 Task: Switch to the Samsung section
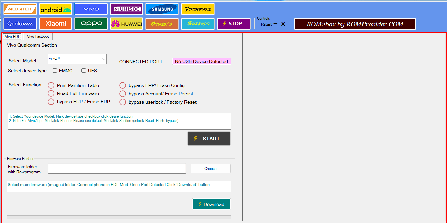point(162,9)
